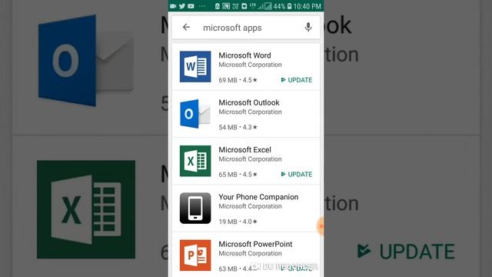Click the 65 MB 4.5 rating text
The image size is (492, 277).
(x=238, y=175)
